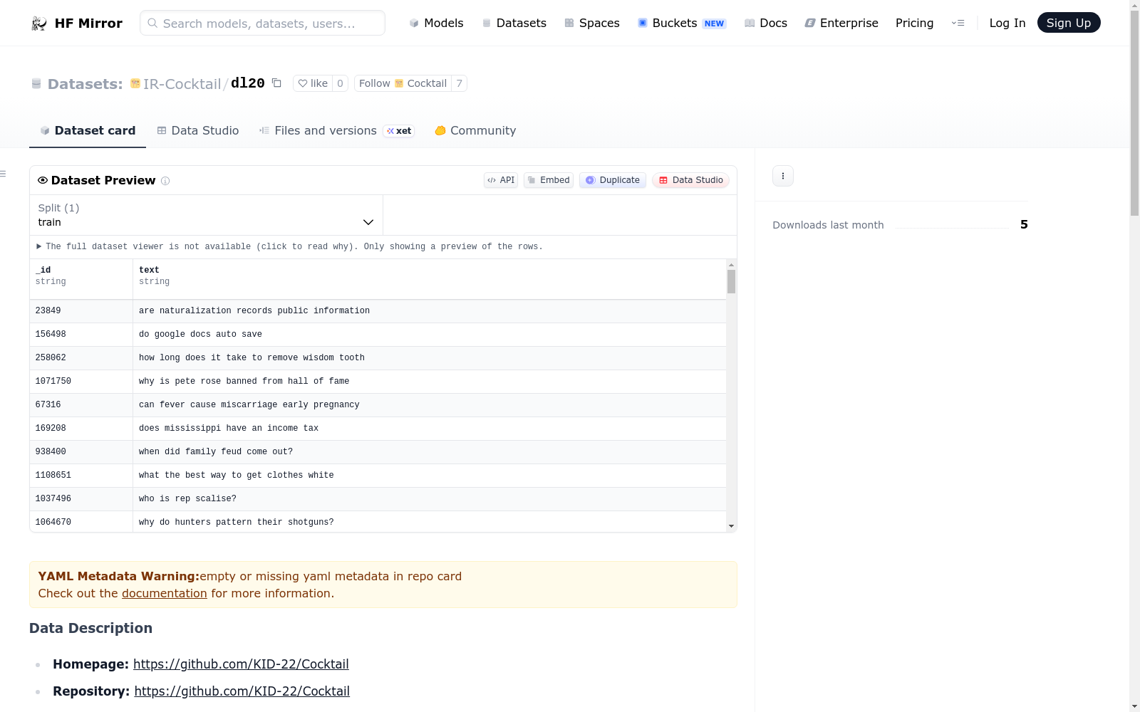Open the Repository GitHub link
Viewport: 1140px width, 712px height.
(x=242, y=691)
